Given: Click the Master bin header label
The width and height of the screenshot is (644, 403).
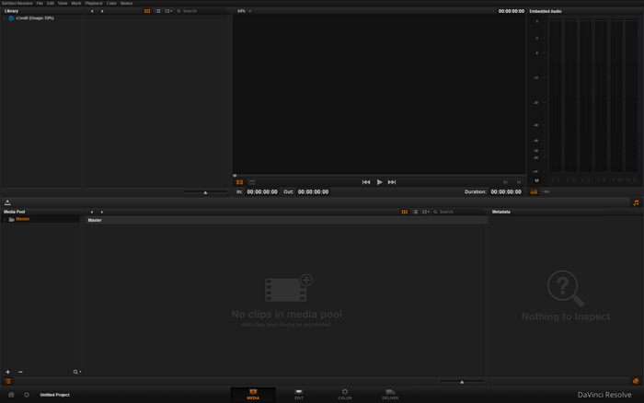Looking at the screenshot, I should [95, 220].
